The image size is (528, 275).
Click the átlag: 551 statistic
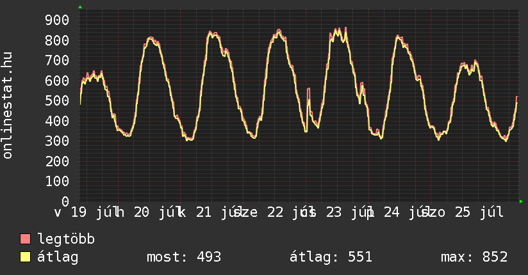[331, 257]
